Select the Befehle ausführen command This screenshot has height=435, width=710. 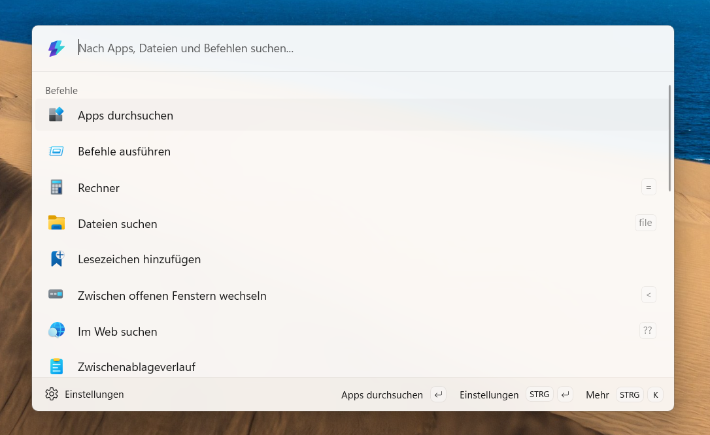point(352,151)
